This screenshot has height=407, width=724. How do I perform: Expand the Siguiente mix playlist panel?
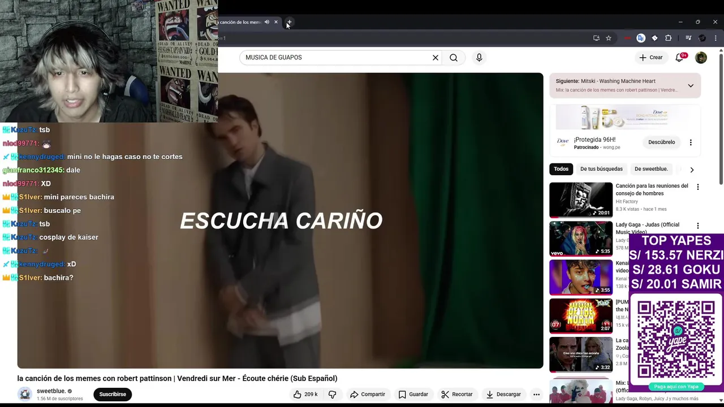pos(691,85)
